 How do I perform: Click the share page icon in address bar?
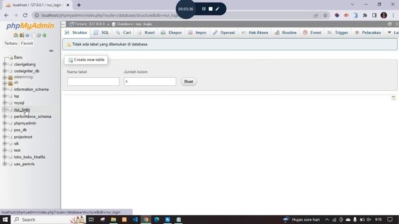tap(316, 16)
